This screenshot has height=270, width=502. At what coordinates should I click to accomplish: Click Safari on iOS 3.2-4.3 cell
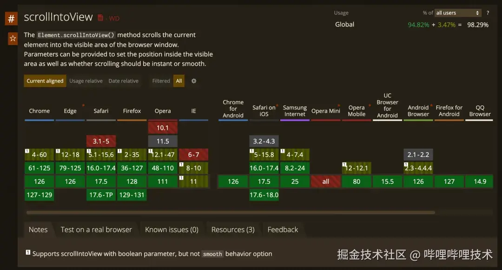[264, 141]
